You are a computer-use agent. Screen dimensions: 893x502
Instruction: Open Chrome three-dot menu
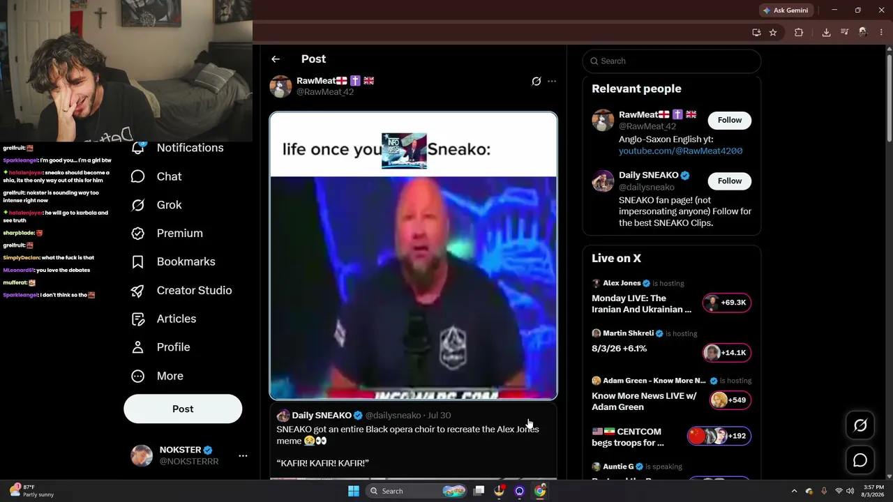[881, 32]
